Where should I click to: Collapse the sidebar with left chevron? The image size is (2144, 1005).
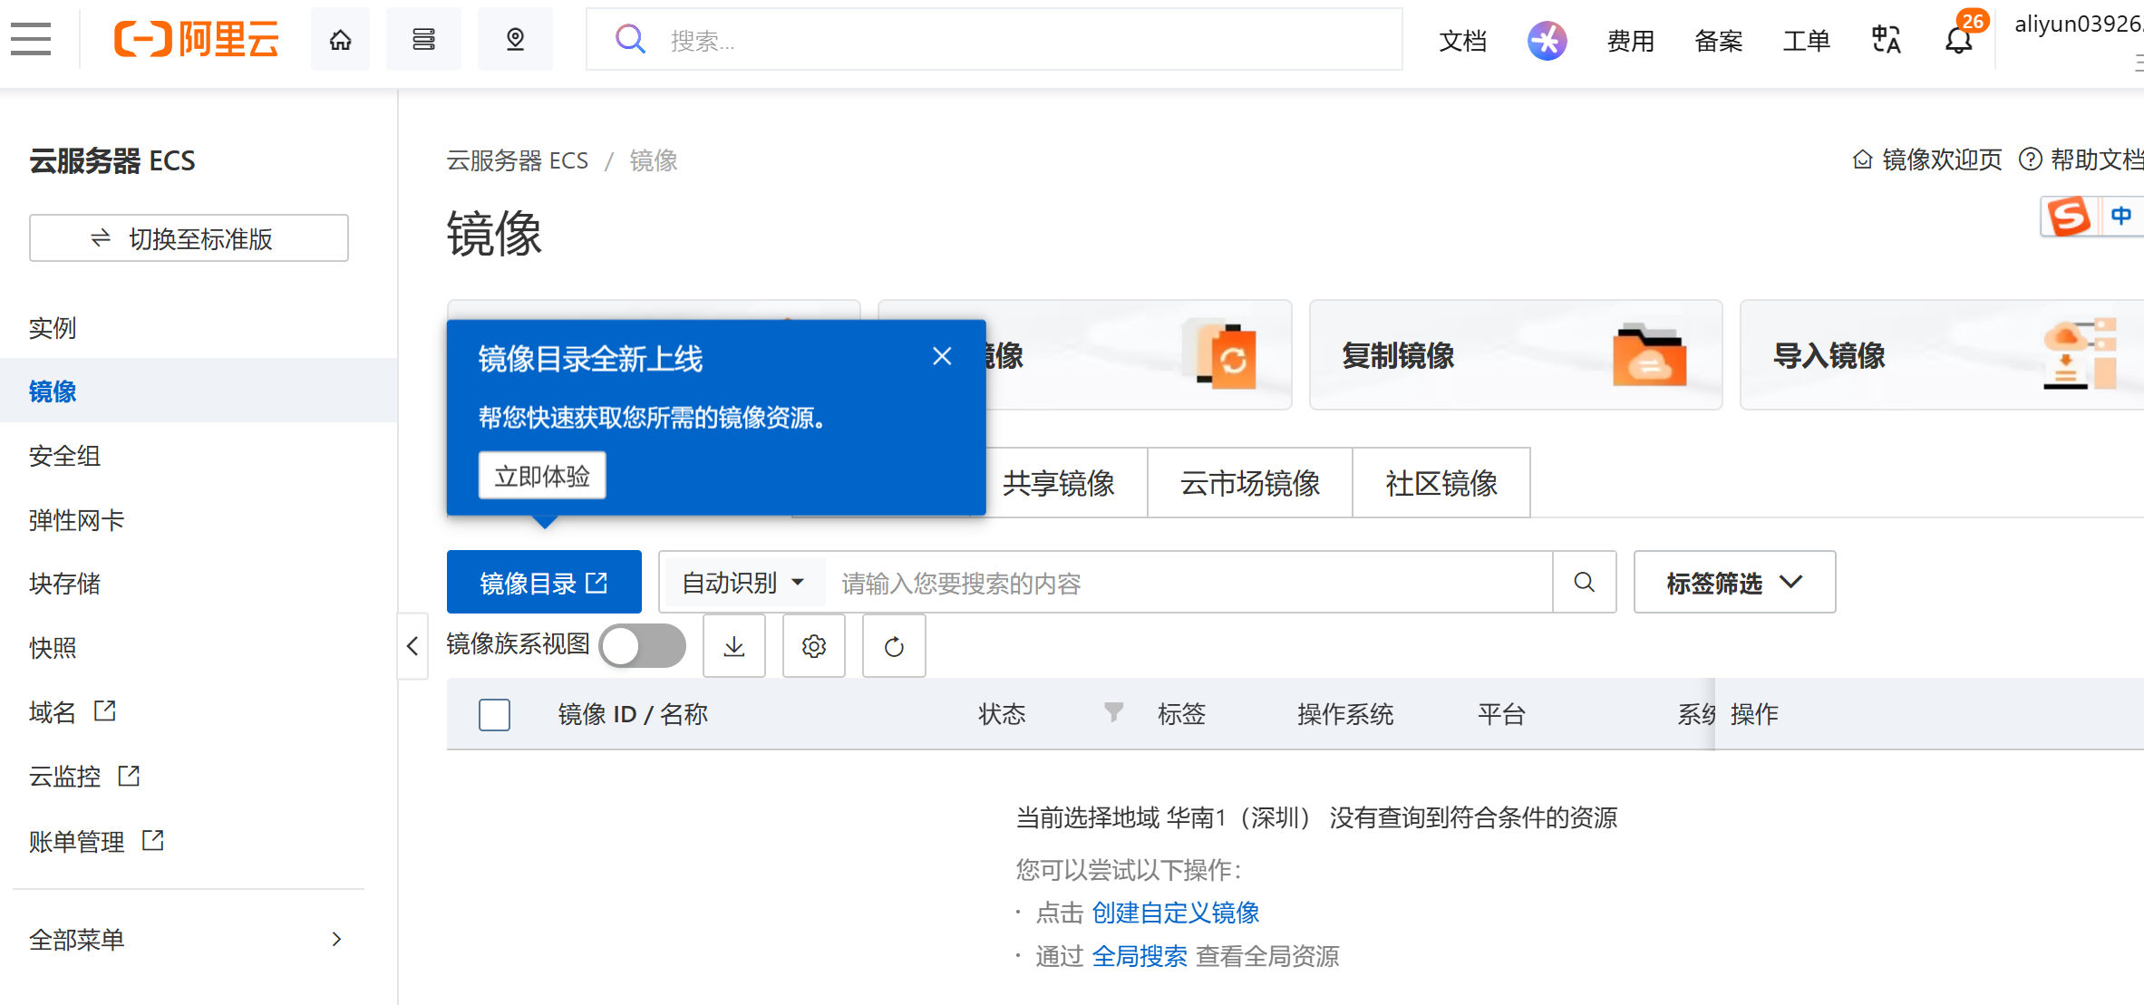[x=412, y=646]
